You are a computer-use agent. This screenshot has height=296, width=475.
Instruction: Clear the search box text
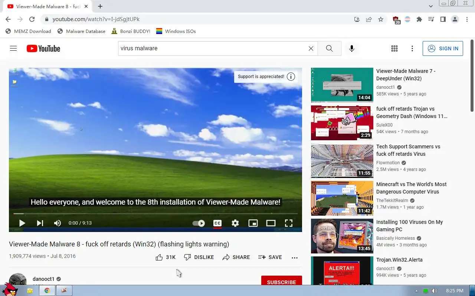tap(311, 48)
